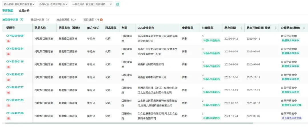
Task: Click the info icon next to 项目进度
Action: click(x=101, y=20)
